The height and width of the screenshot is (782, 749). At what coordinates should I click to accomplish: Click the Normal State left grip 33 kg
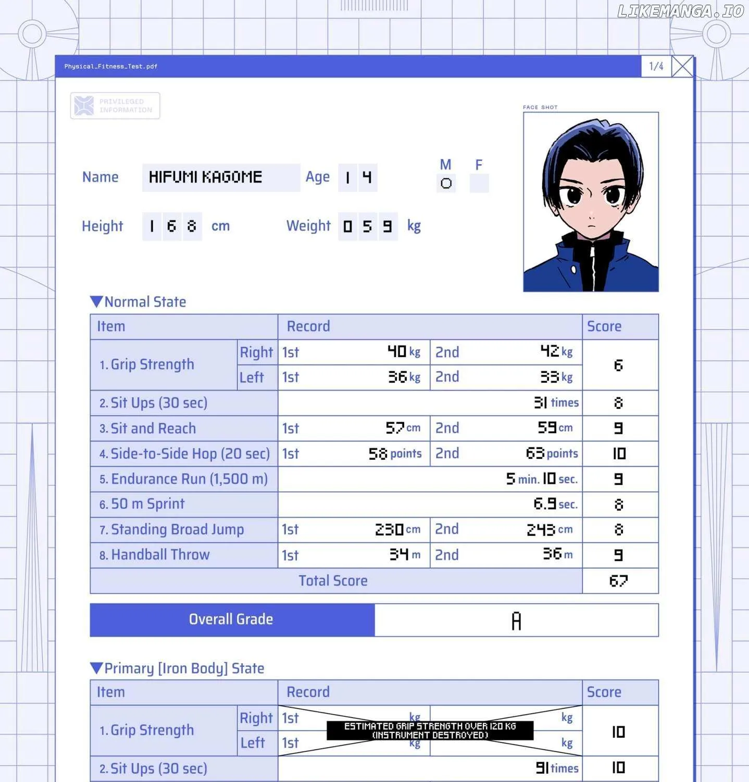(556, 376)
